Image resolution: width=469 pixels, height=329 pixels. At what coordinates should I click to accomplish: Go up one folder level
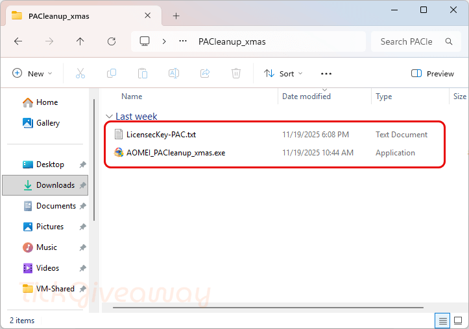80,41
